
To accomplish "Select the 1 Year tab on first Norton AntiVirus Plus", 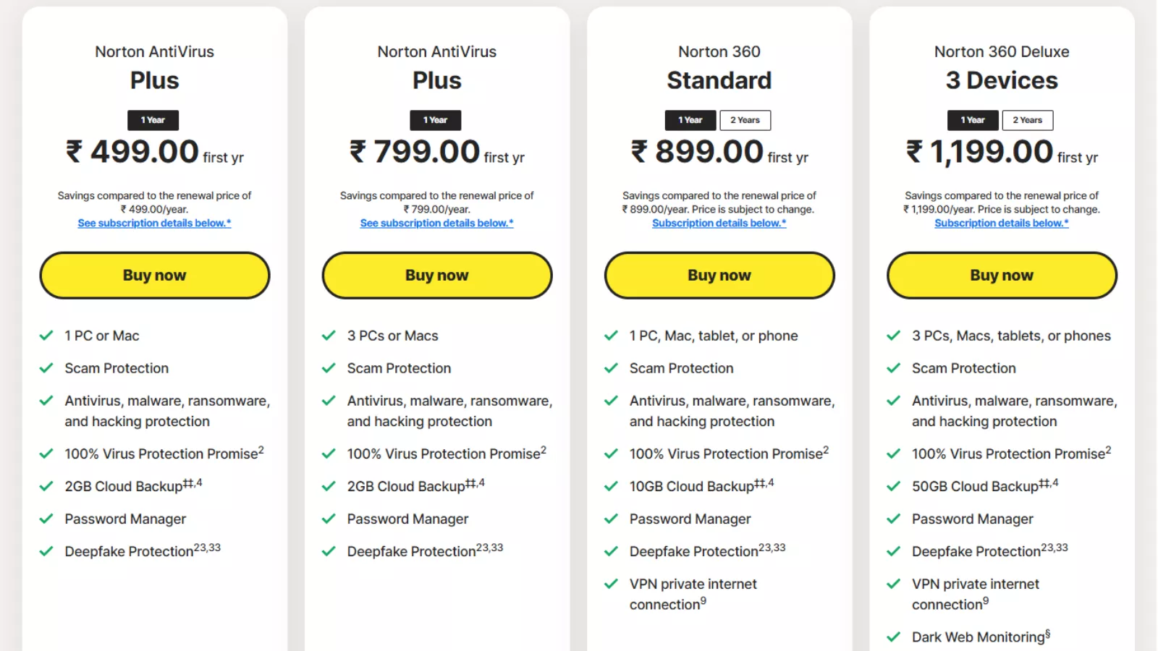I will (153, 120).
